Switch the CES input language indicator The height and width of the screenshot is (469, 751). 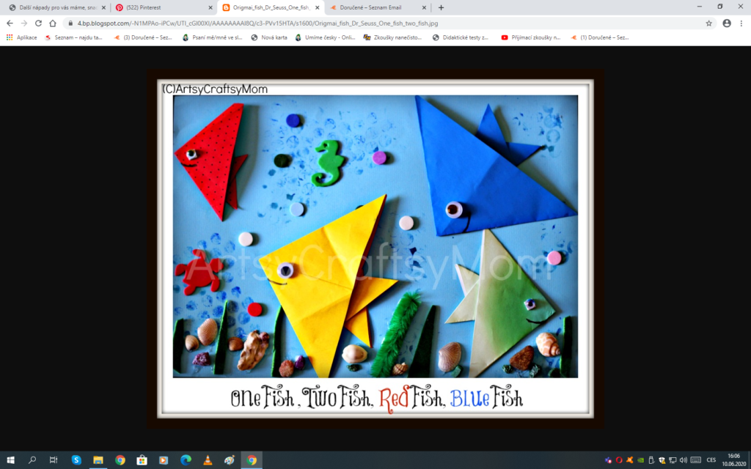point(711,460)
